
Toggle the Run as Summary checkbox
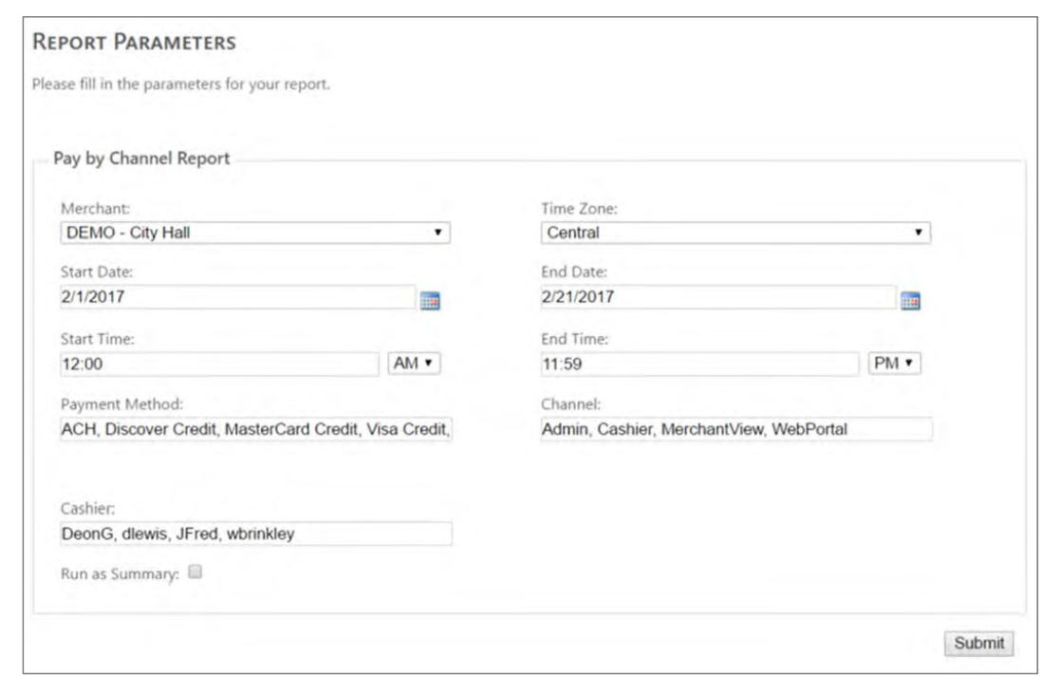click(195, 572)
